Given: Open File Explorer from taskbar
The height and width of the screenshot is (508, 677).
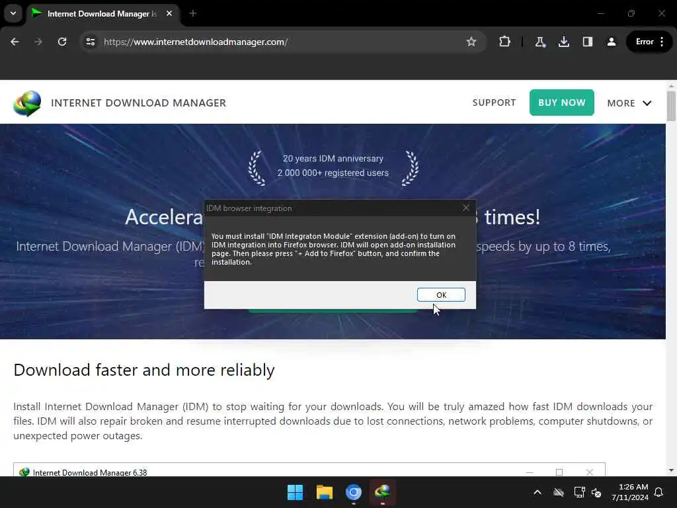Looking at the screenshot, I should (x=324, y=492).
